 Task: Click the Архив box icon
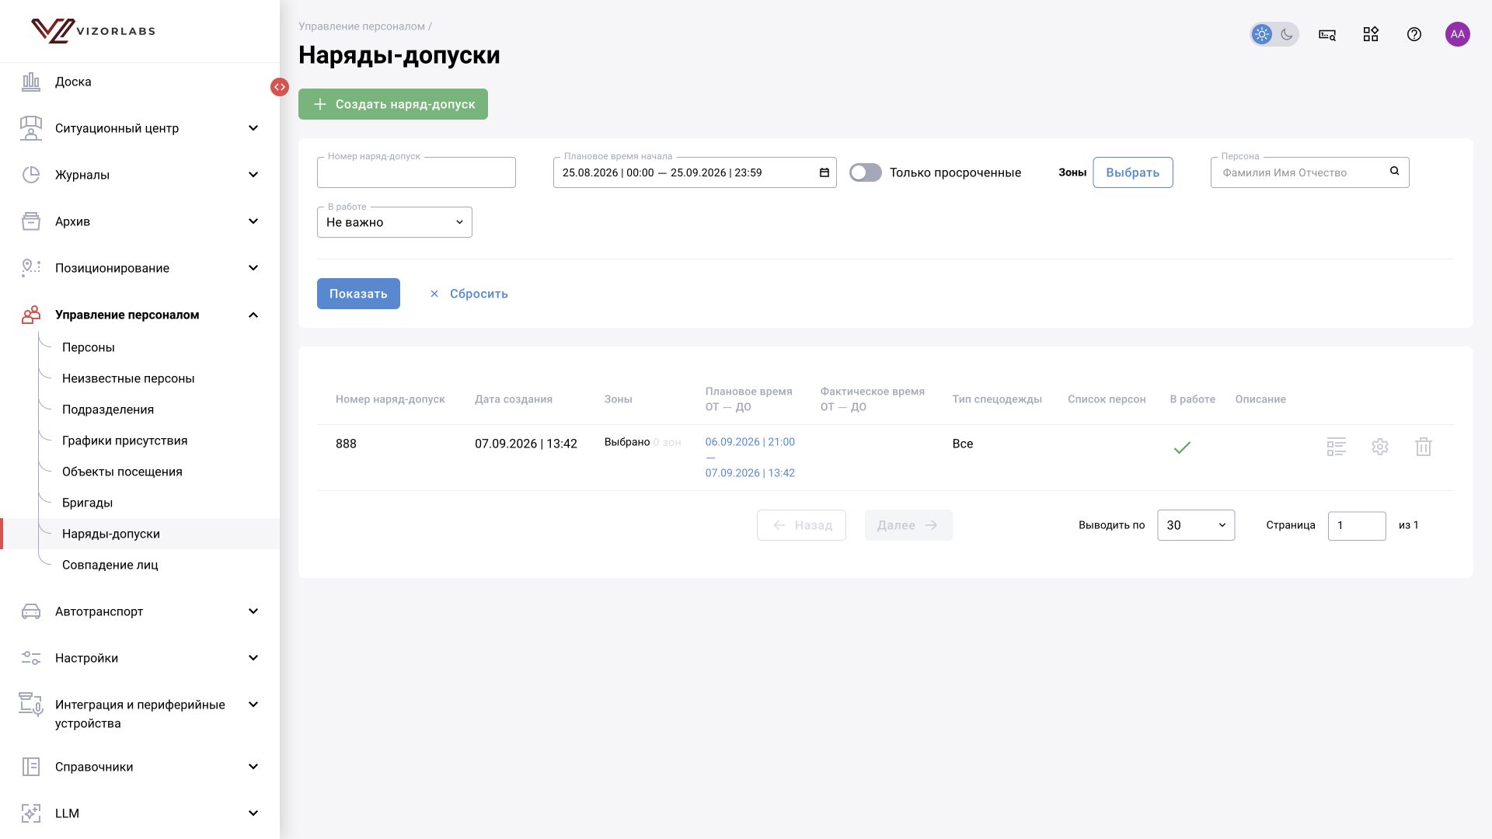point(31,221)
